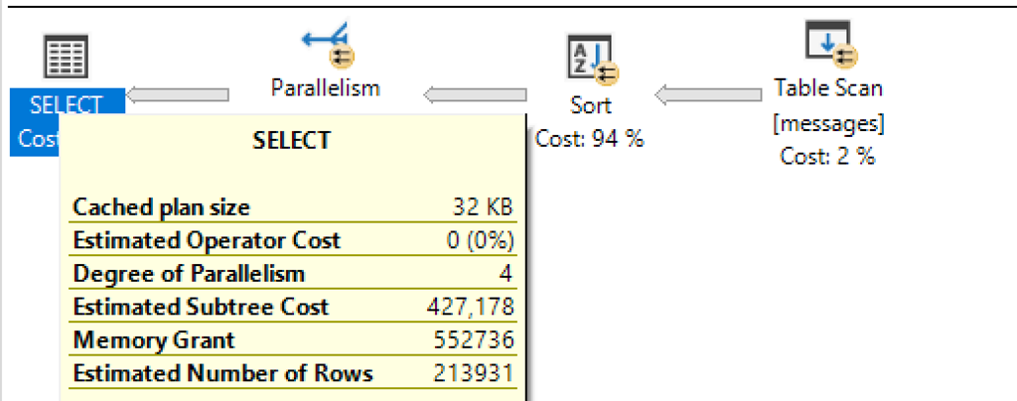The height and width of the screenshot is (401, 1017).
Task: Click the Table Scan Cost: 2 % text
Action: 827,156
